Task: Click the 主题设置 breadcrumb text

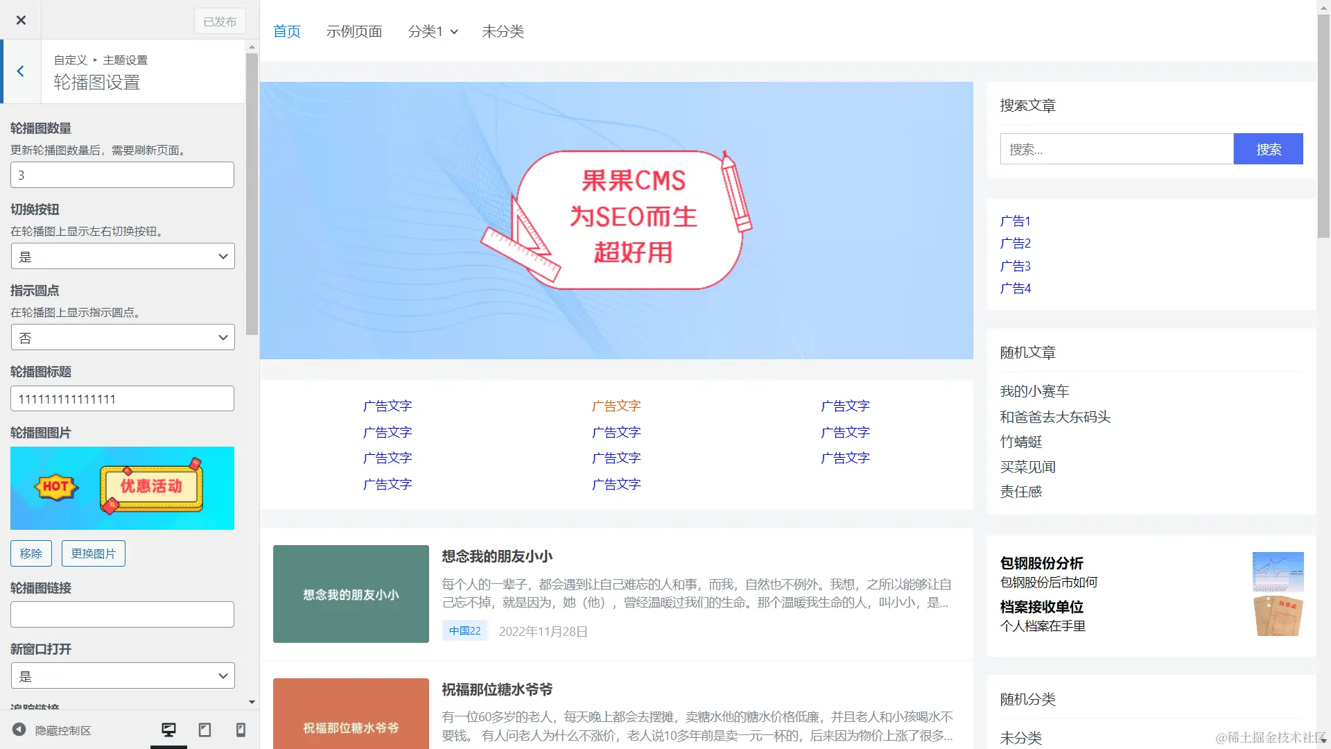Action: point(125,60)
